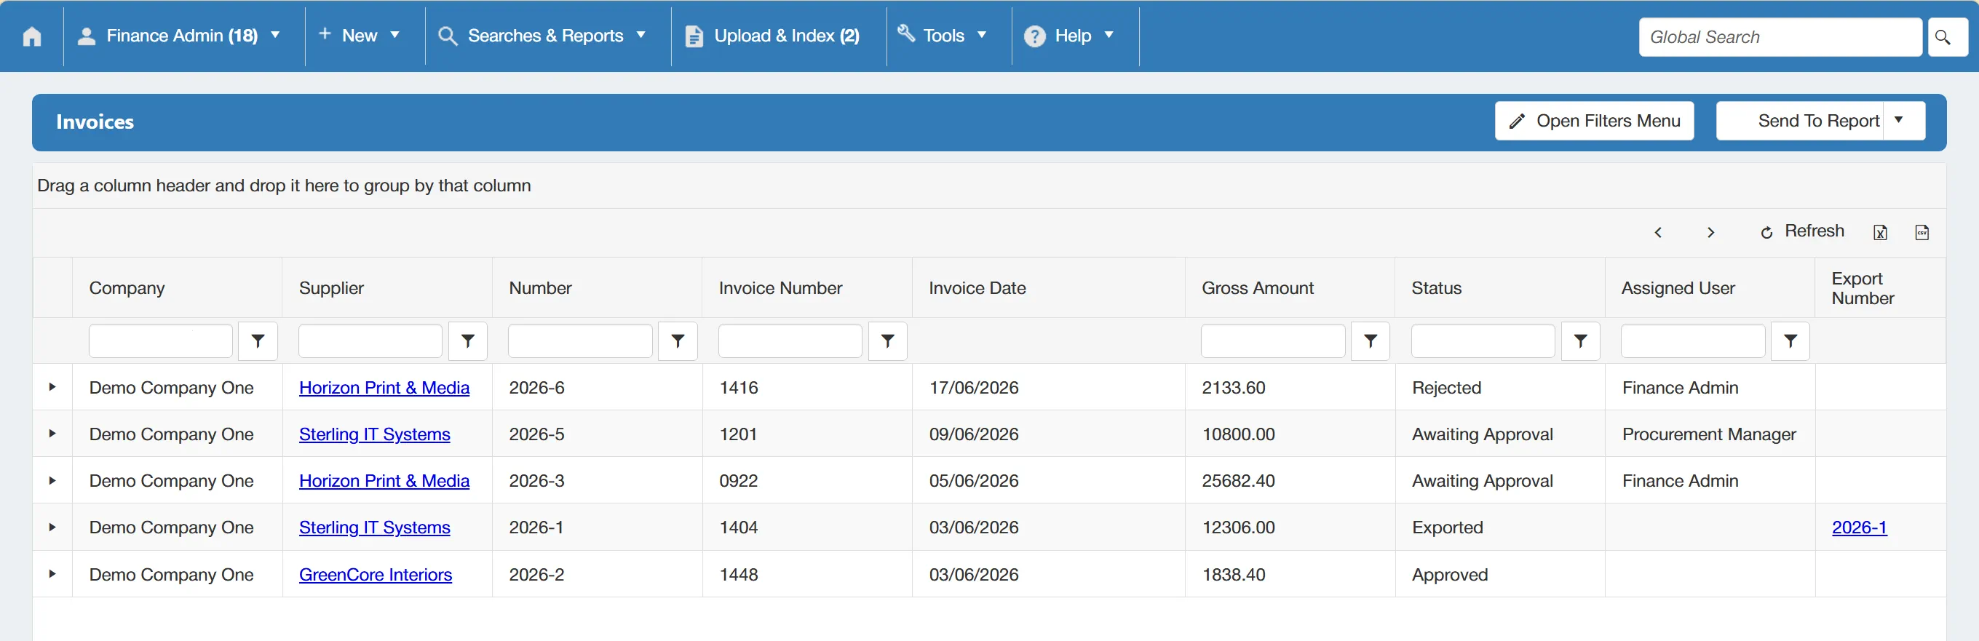Open the Status column filter icon
The height and width of the screenshot is (641, 1979).
click(1580, 341)
